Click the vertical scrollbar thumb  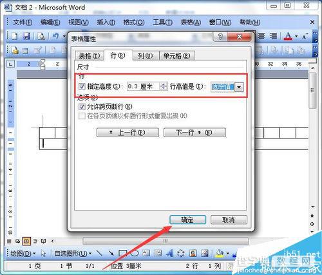(312, 90)
